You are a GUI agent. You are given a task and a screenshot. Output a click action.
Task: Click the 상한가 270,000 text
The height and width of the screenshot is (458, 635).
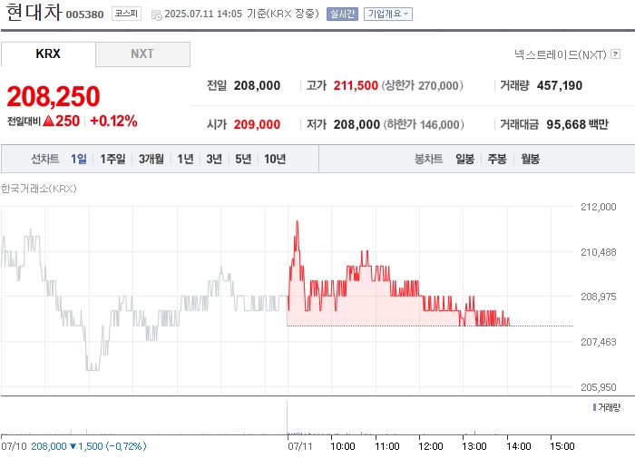[x=422, y=85]
